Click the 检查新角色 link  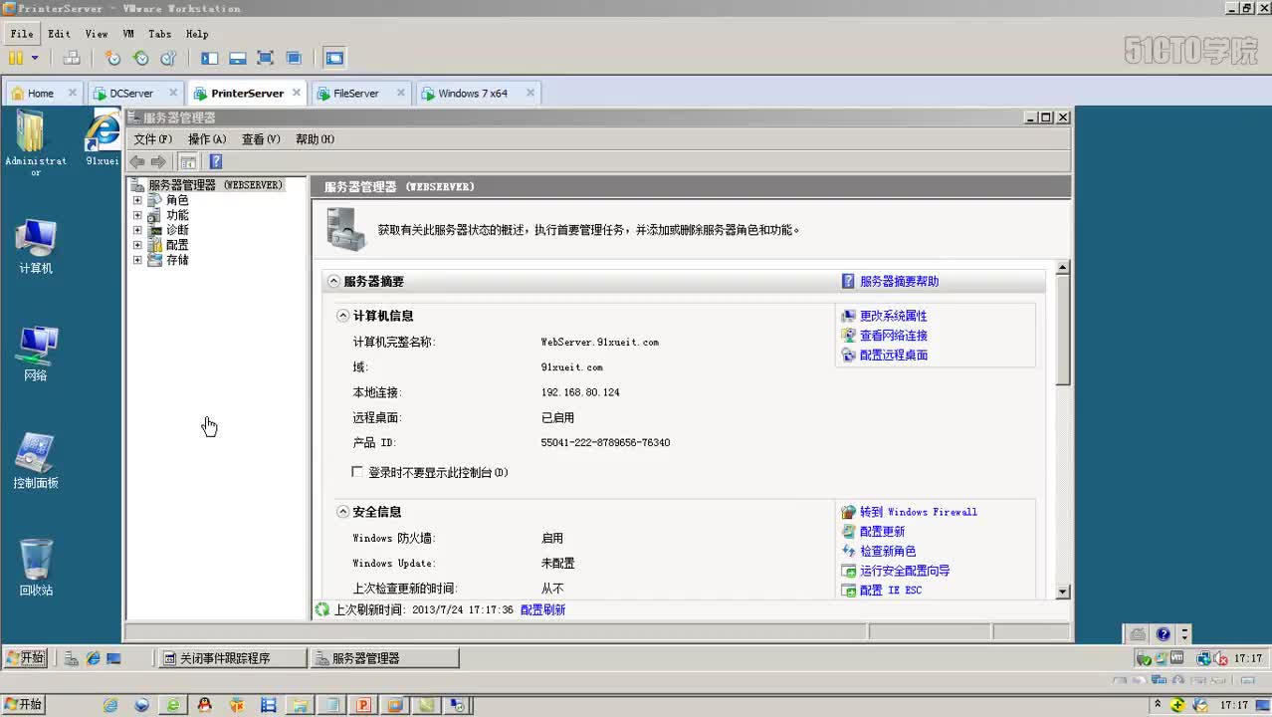[887, 551]
